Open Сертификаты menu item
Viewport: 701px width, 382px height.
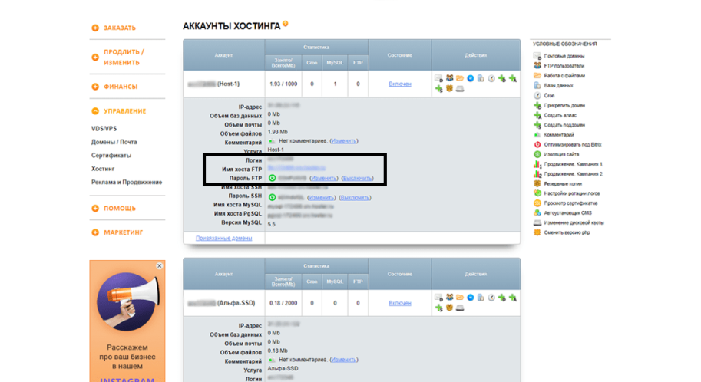(x=111, y=156)
